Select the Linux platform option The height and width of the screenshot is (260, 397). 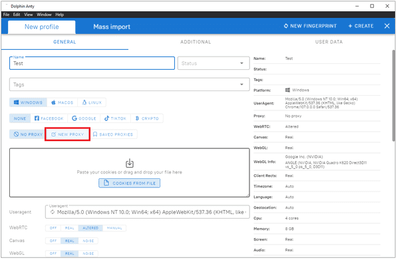pyautogui.click(x=92, y=102)
